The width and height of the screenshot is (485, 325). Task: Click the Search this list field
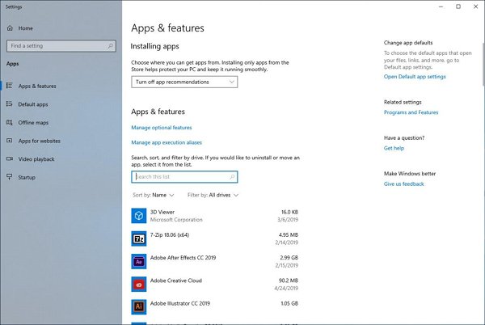(x=184, y=177)
